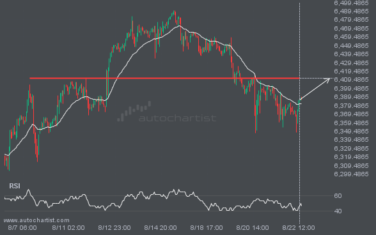Click the 6,309.4865 price axis label
The image size is (376, 235).
point(351,166)
